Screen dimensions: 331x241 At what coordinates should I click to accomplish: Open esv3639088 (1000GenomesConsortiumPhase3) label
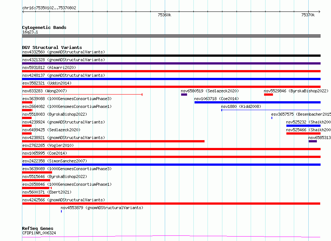click(67, 99)
